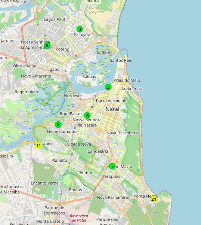The image size is (201, 225).
Task: Select the green cluster marker 2 near Praia do Meio
Action: (108, 87)
